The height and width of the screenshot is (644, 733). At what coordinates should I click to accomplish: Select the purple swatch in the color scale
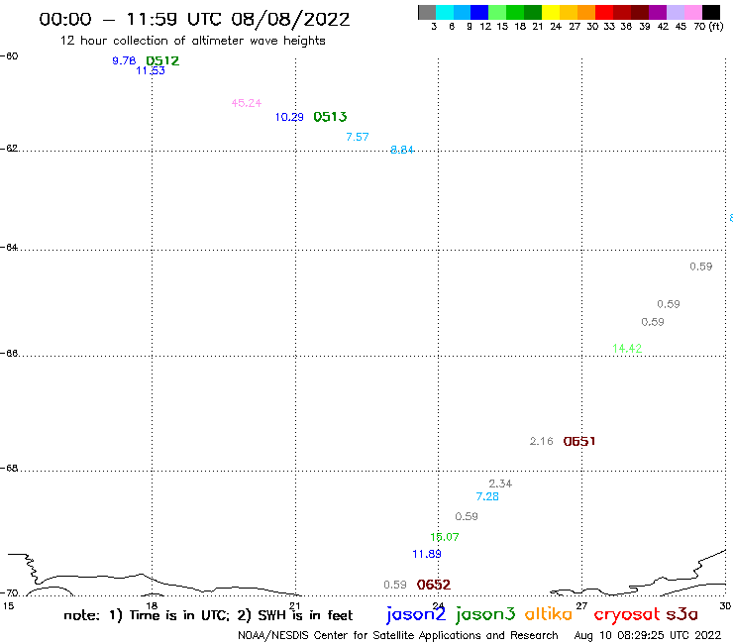[x=658, y=12]
